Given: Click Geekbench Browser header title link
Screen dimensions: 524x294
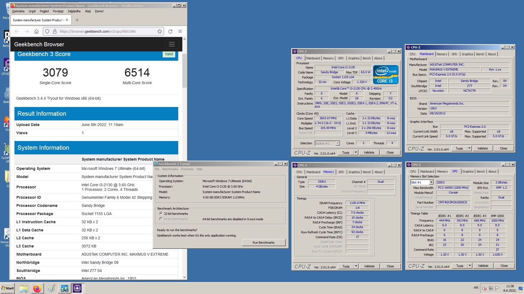Looking at the screenshot, I should point(39,44).
